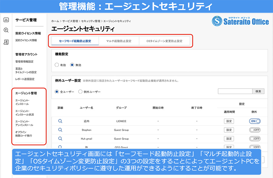273x178 pixels.
Task: Click the 検索 button
Action: [x=258, y=91]
